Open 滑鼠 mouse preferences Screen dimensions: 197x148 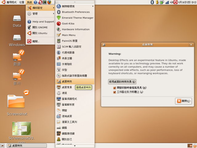pos(75,93)
